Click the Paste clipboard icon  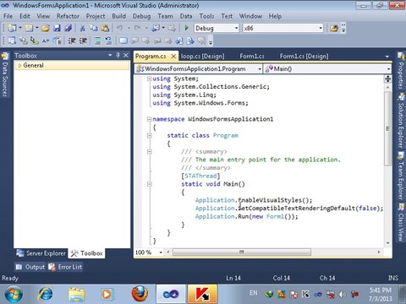click(x=105, y=28)
